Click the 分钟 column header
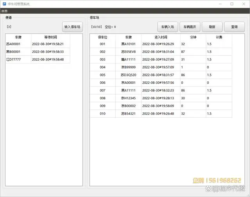This screenshot has height=197, width=250. point(193,37)
